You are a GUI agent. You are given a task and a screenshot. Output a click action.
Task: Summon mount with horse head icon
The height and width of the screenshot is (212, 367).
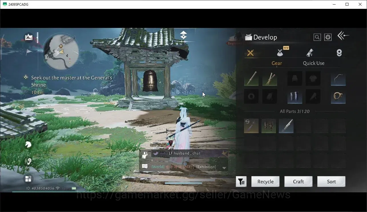(28, 144)
